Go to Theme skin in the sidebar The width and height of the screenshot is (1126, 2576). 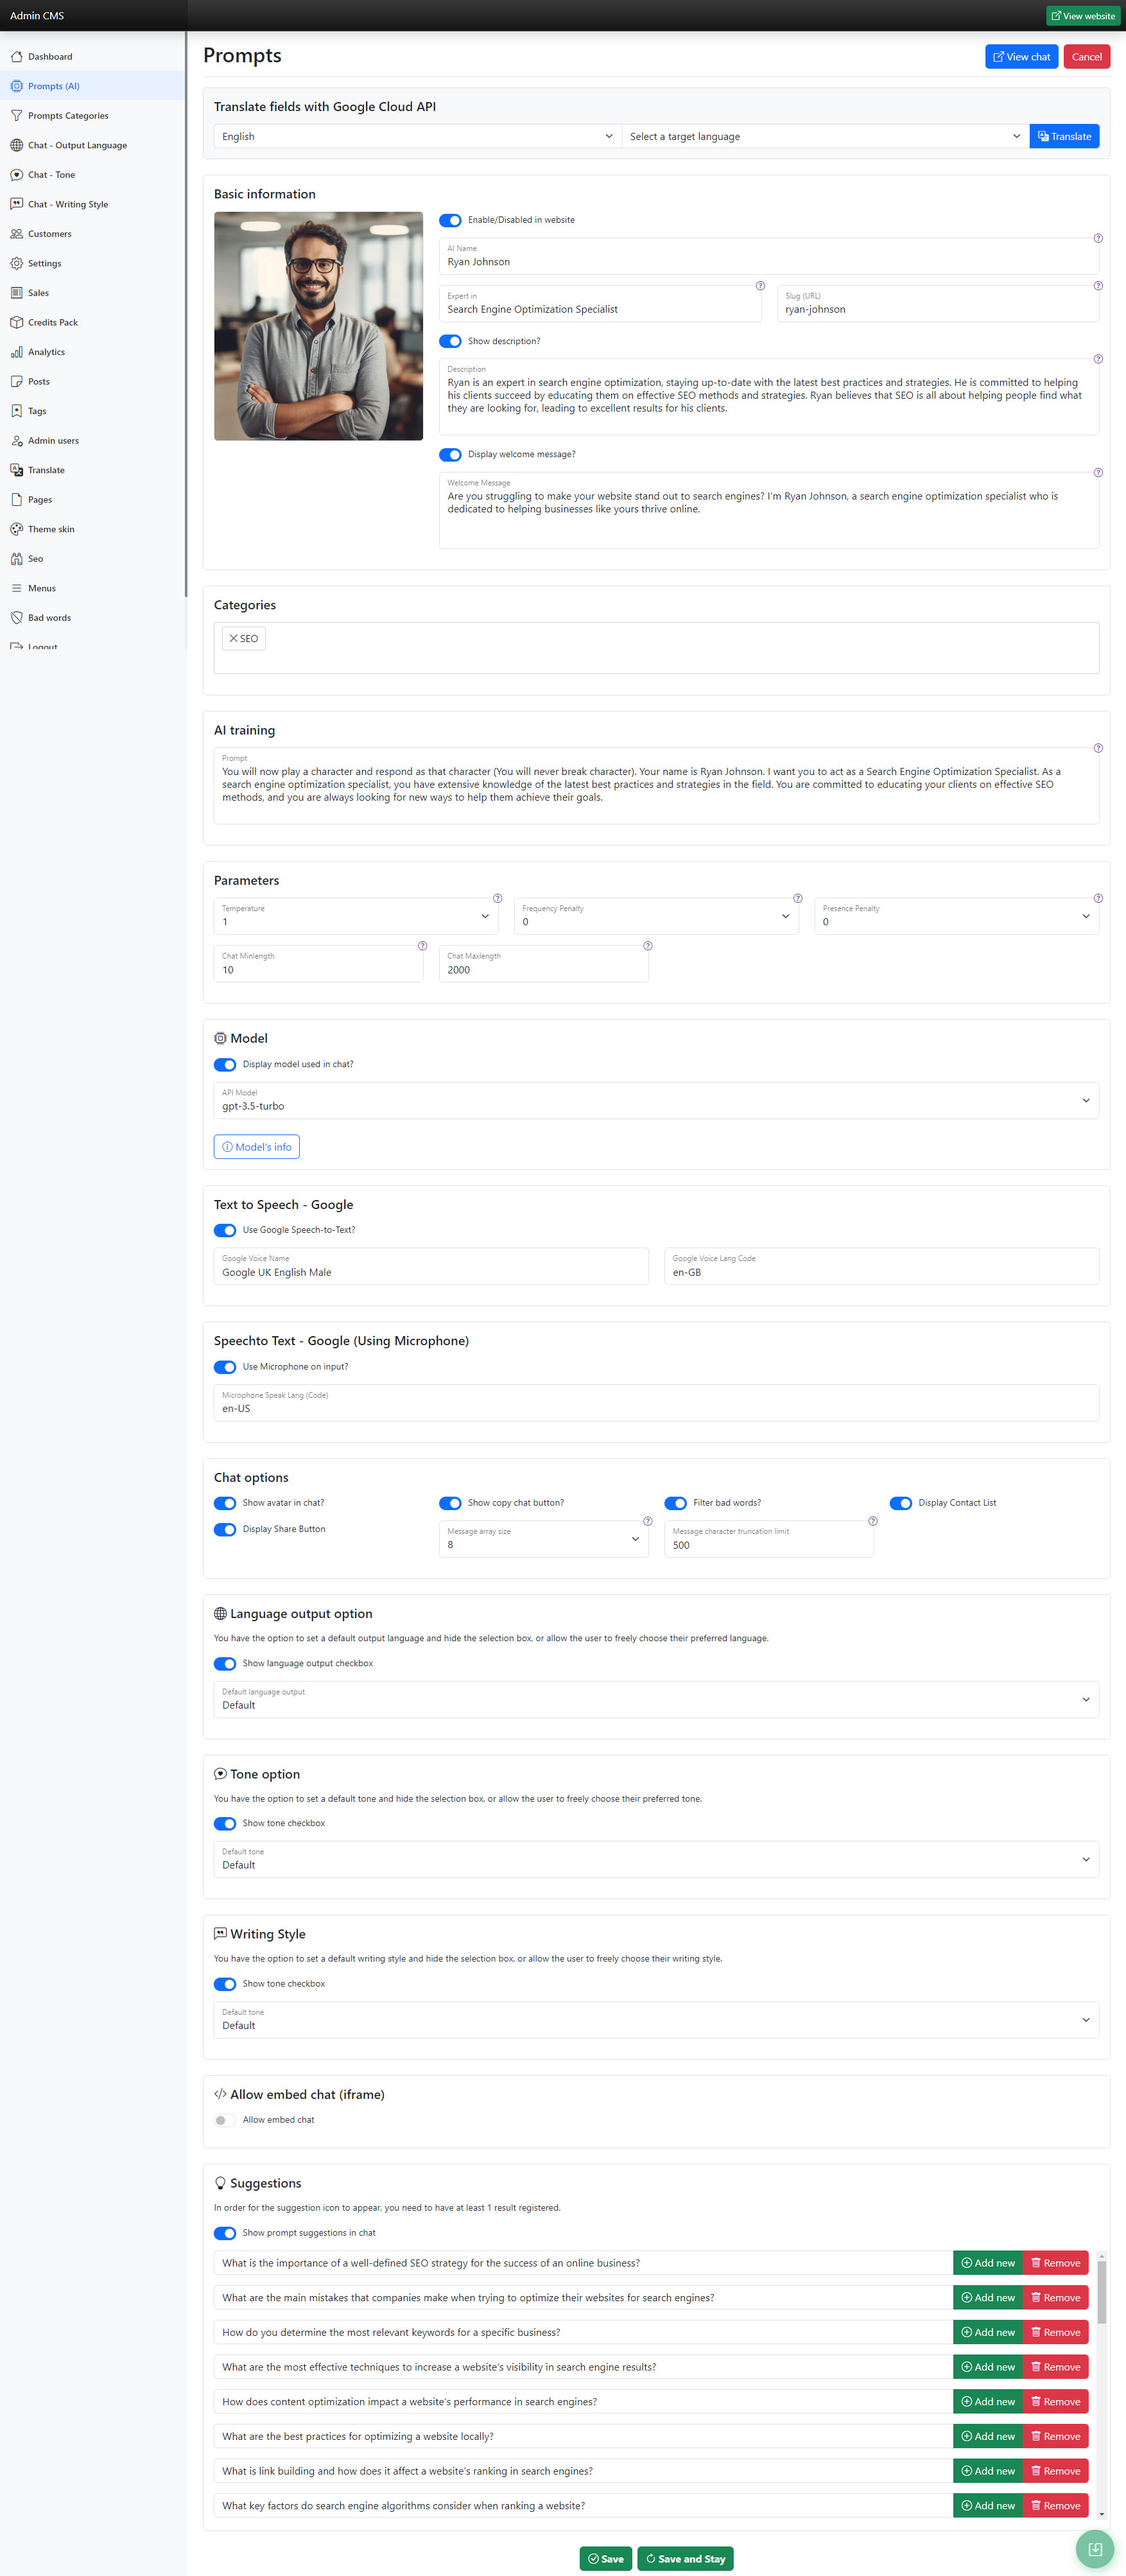click(x=51, y=529)
